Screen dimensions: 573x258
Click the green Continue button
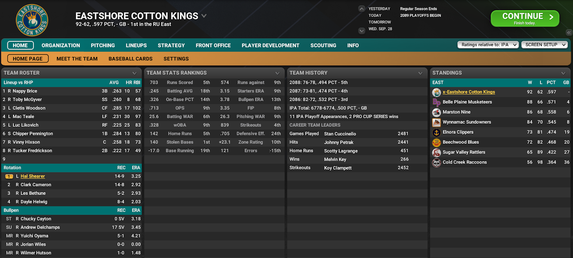pos(525,19)
